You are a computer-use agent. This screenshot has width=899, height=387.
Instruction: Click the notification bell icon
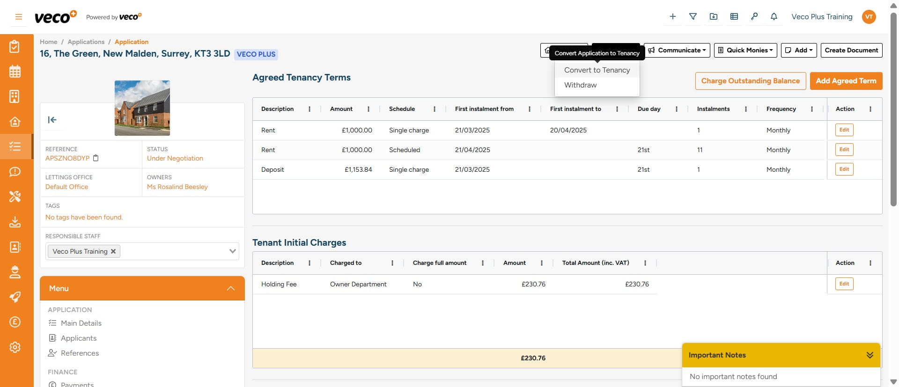(774, 17)
